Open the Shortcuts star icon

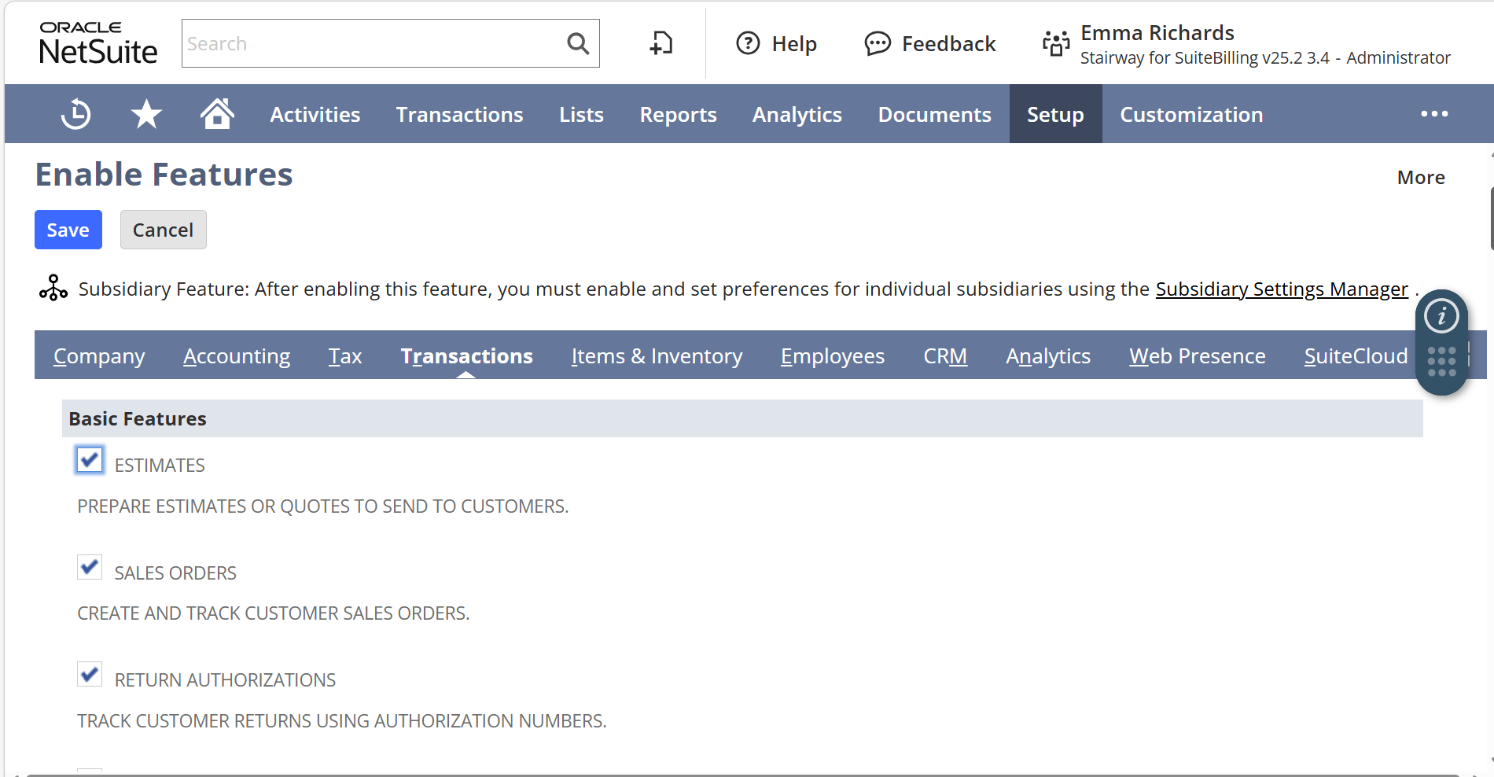coord(146,115)
